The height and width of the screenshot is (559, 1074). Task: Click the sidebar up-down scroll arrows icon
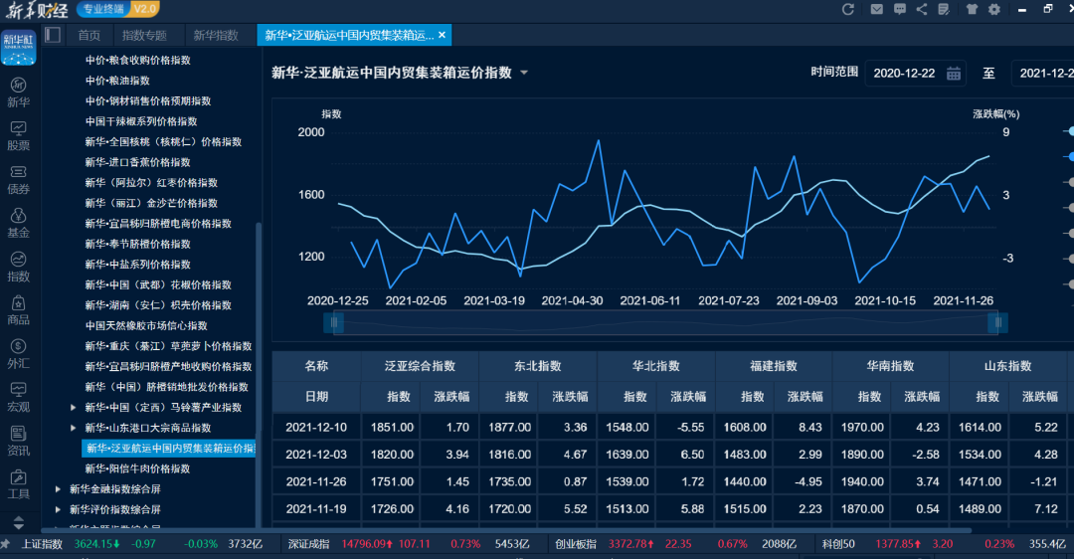tap(19, 522)
